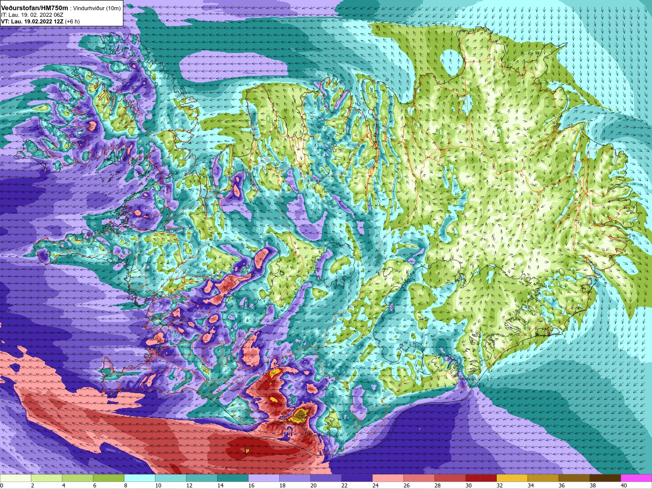Image resolution: width=652 pixels, height=489 pixels.
Task: Select the light pink 24–26 legend swatch
Action: coord(389,478)
